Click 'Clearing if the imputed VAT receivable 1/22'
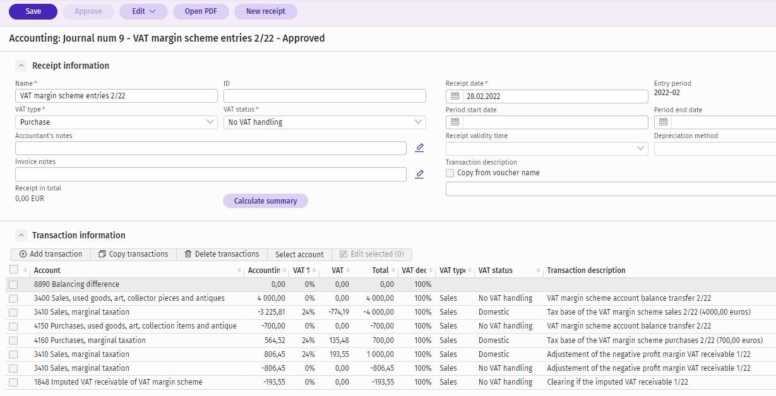776x396 pixels. [618, 382]
